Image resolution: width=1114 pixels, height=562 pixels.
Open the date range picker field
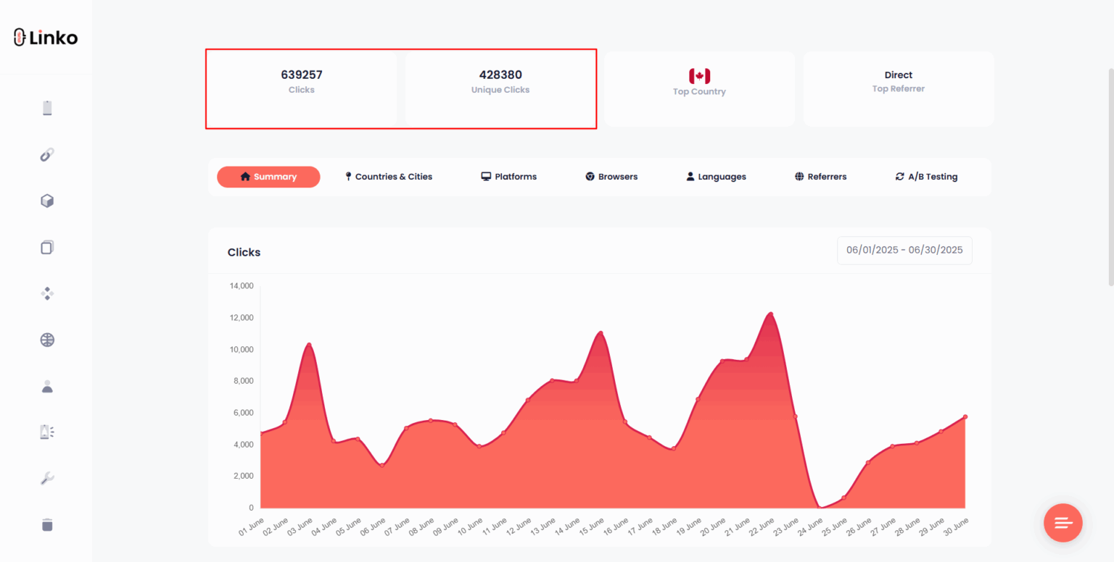904,250
